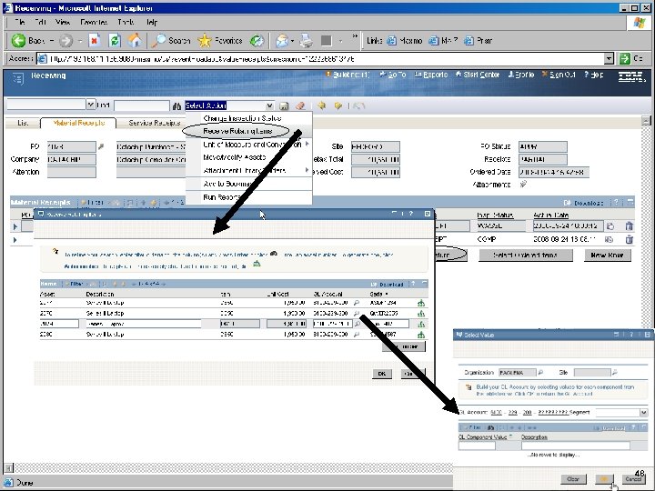The image size is (655, 491).
Task: Click the help icon in Receive Rotating Items header
Action: point(411,214)
